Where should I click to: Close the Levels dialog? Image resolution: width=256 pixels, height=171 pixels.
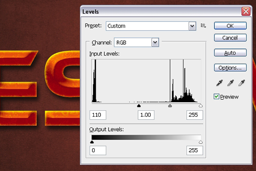tap(246, 11)
